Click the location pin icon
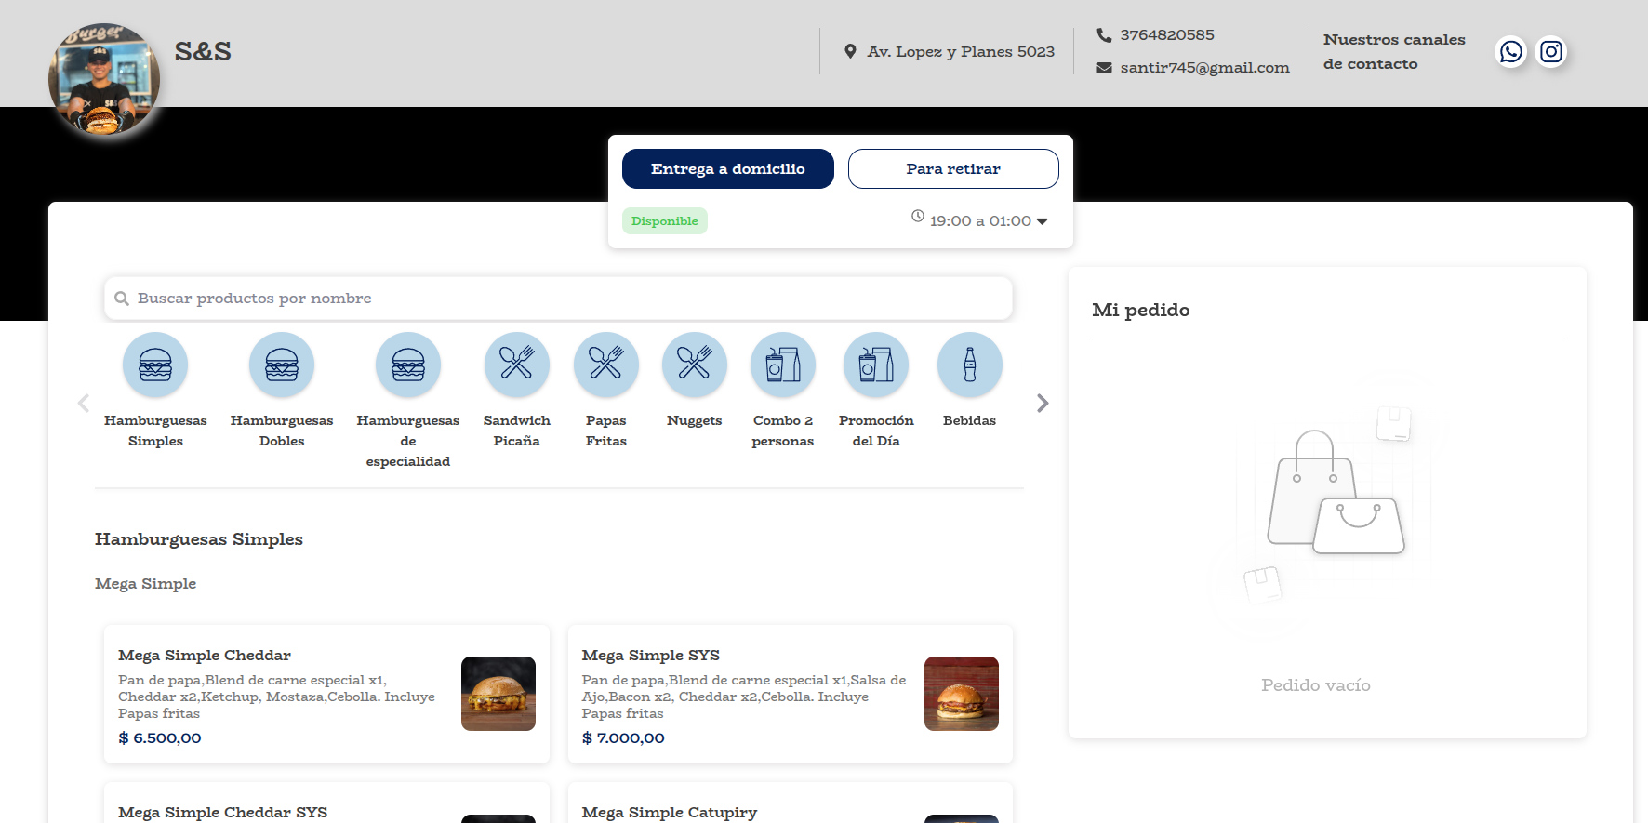 click(x=850, y=51)
